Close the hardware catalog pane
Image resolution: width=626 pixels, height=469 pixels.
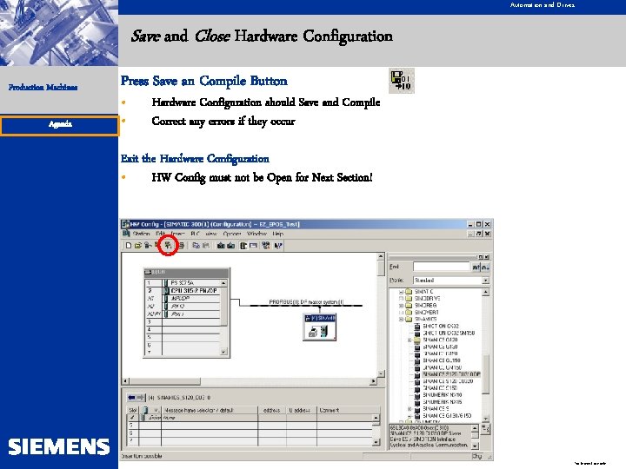click(487, 257)
